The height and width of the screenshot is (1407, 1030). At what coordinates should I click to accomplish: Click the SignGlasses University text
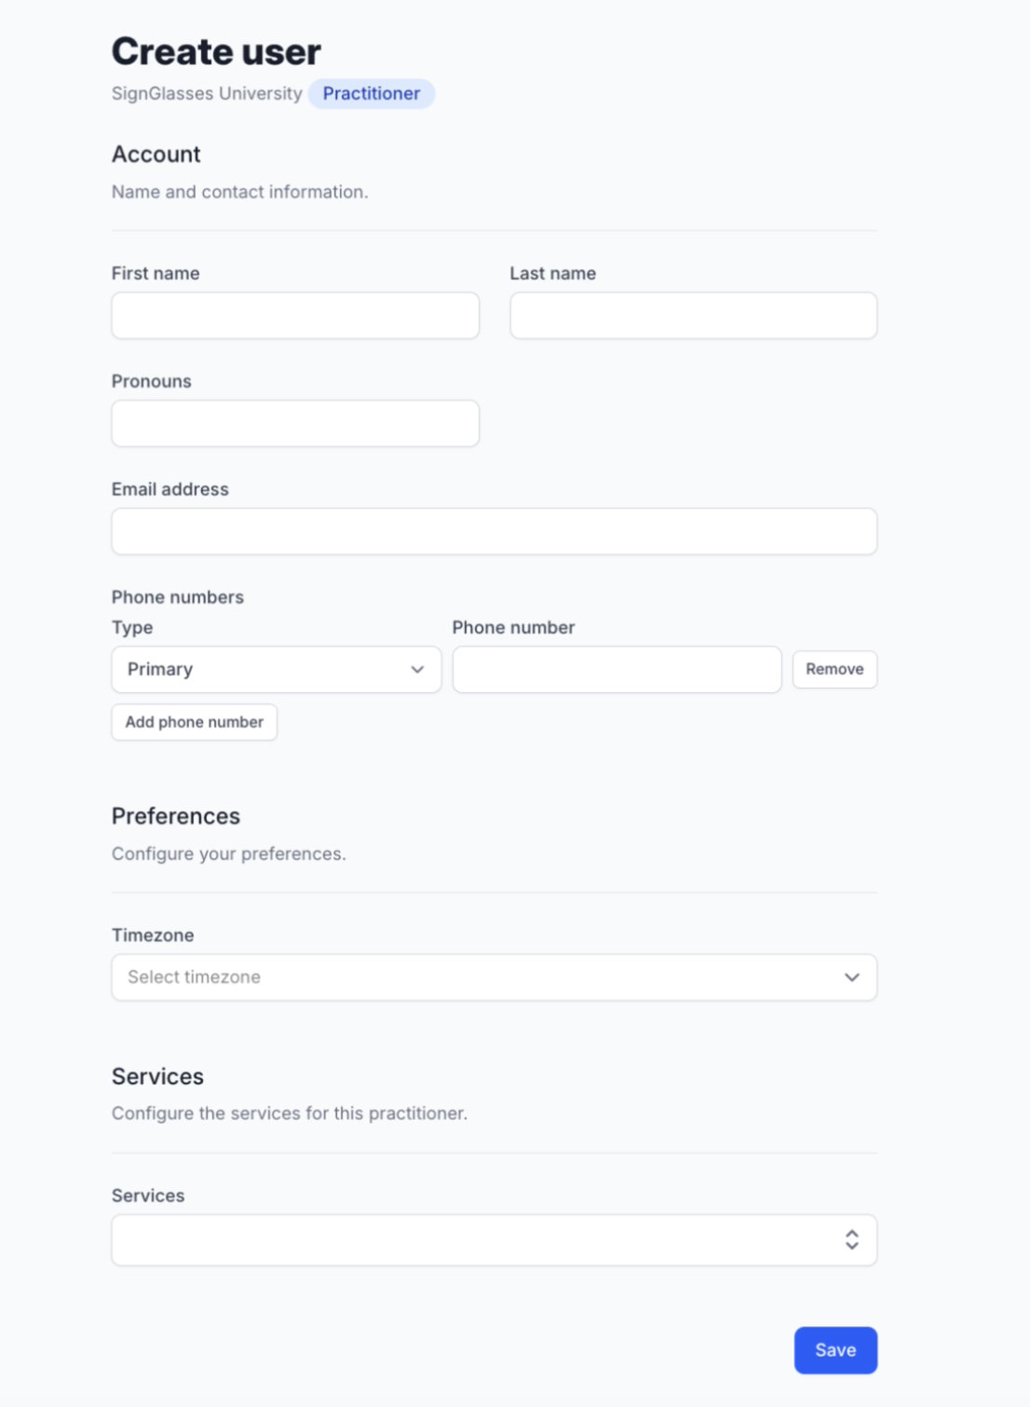pyautogui.click(x=207, y=94)
